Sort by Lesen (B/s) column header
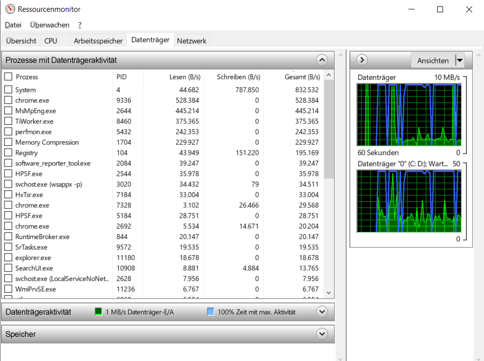 coord(185,77)
